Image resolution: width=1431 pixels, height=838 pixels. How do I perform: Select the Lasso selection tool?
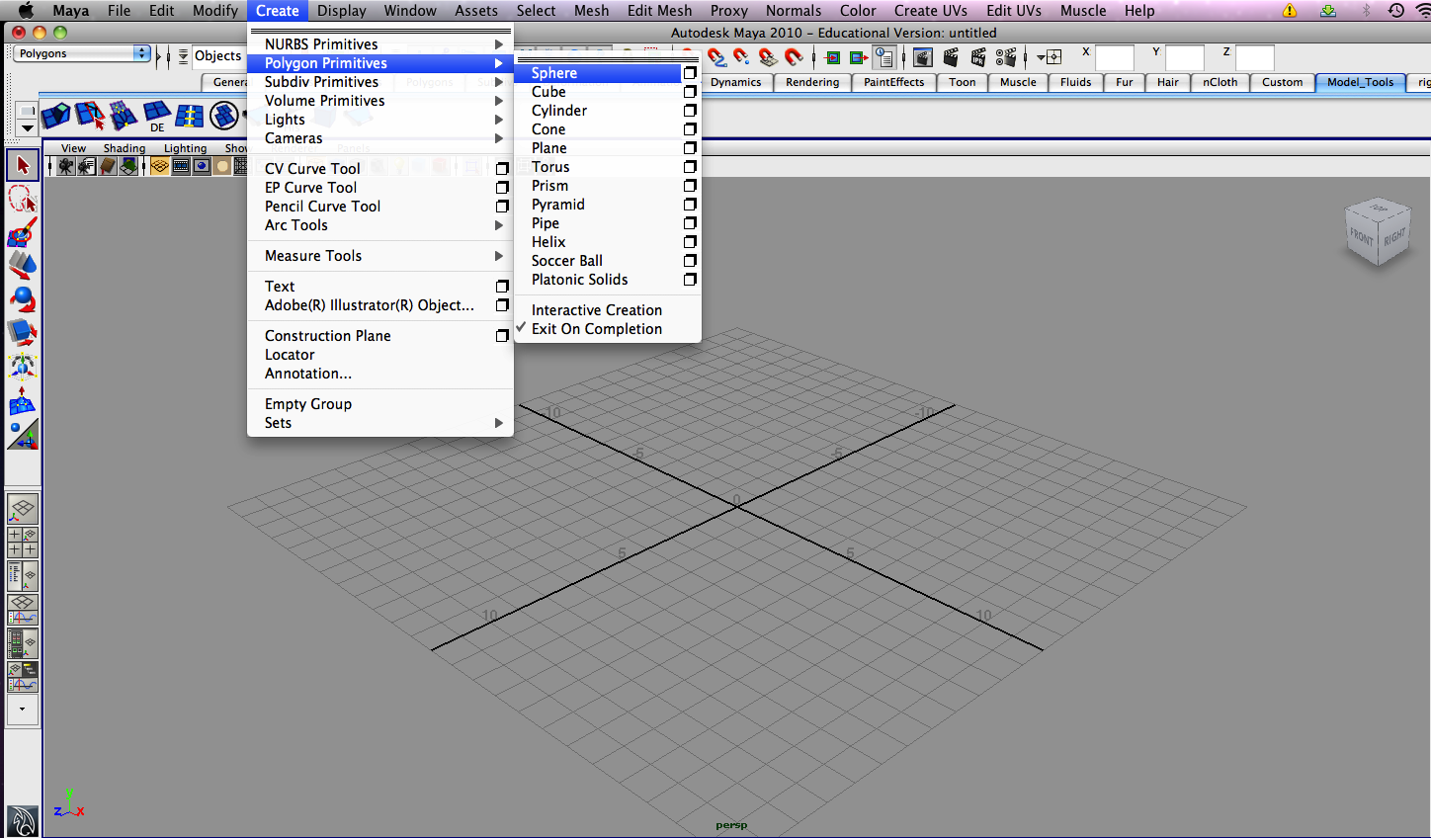pyautogui.click(x=22, y=198)
